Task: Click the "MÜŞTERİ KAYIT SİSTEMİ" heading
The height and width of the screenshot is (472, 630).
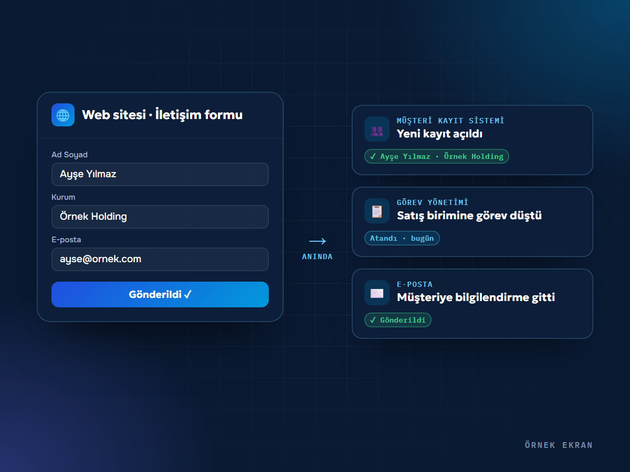Action: click(x=450, y=121)
